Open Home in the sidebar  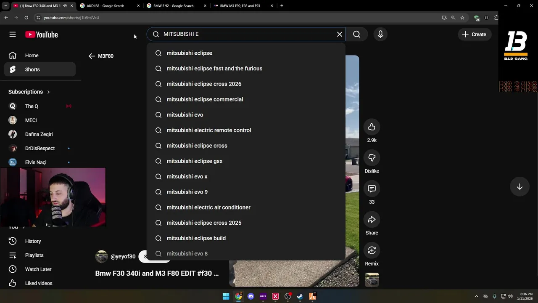pyautogui.click(x=40, y=56)
